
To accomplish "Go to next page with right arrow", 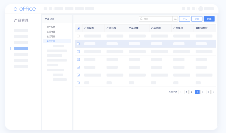I will coord(214,92).
